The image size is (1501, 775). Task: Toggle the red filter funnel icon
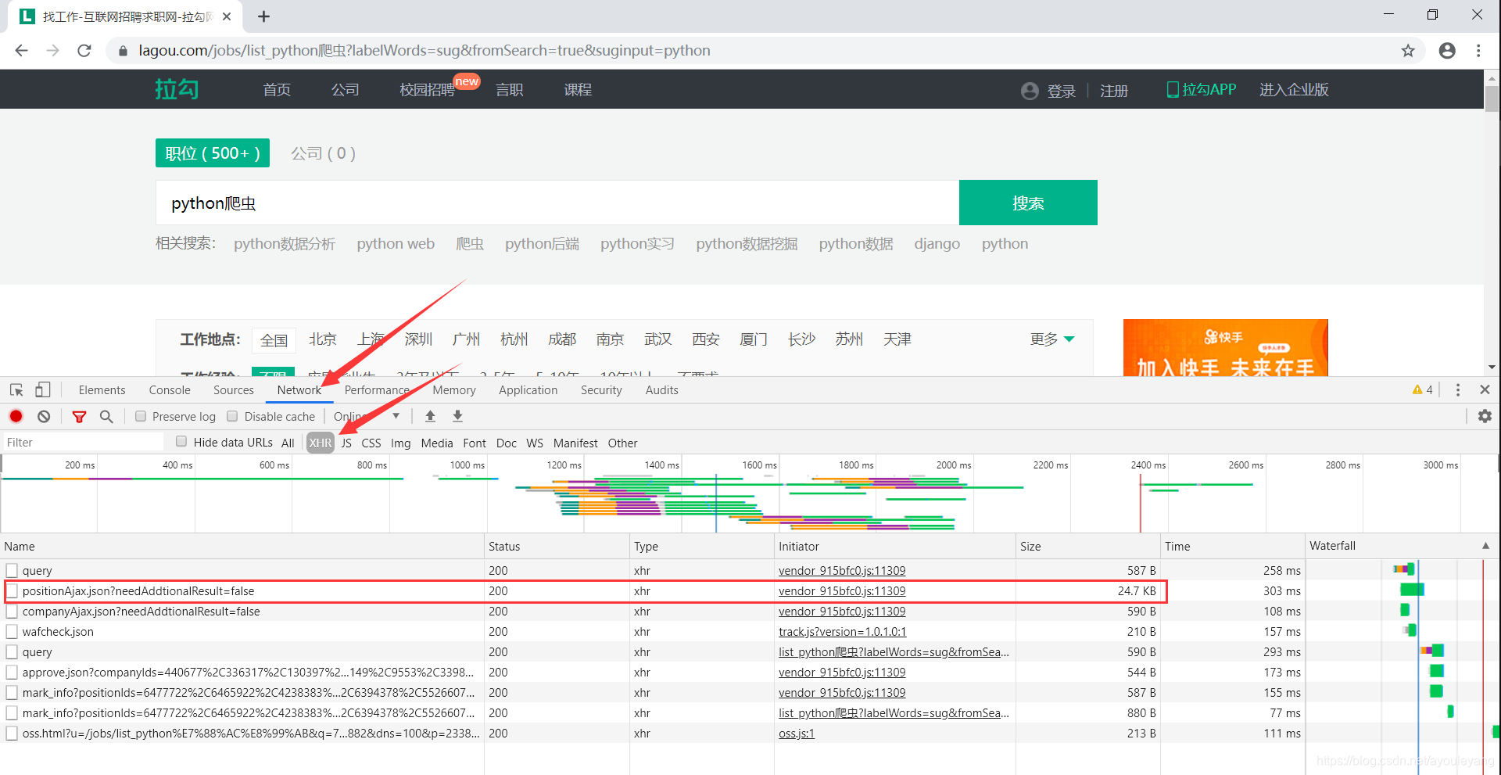coord(79,417)
